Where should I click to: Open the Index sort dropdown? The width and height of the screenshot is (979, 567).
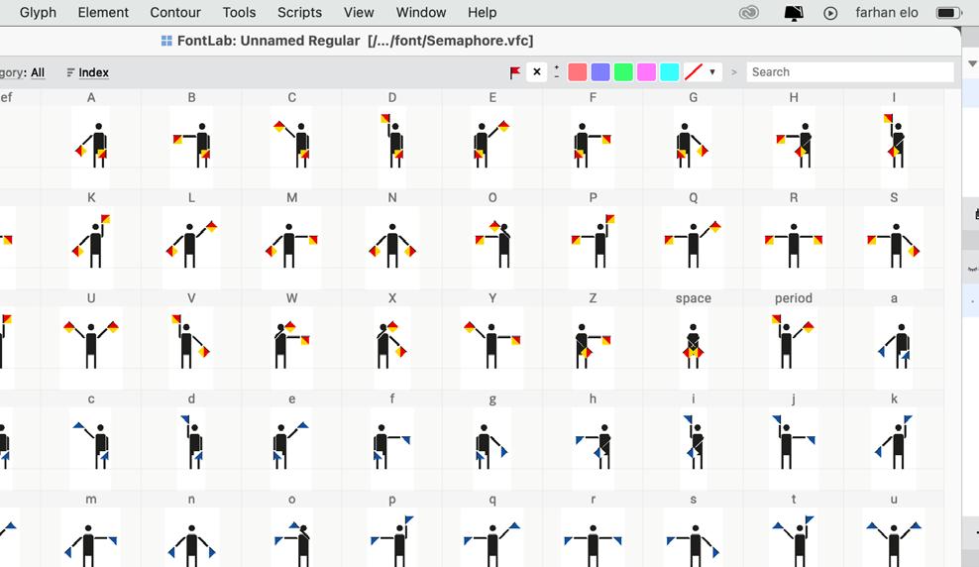[x=88, y=72]
